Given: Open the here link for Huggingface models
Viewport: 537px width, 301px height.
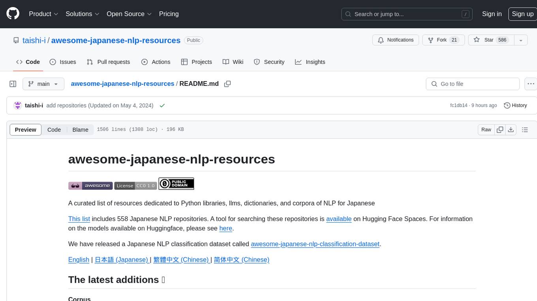Looking at the screenshot, I should pyautogui.click(x=226, y=228).
